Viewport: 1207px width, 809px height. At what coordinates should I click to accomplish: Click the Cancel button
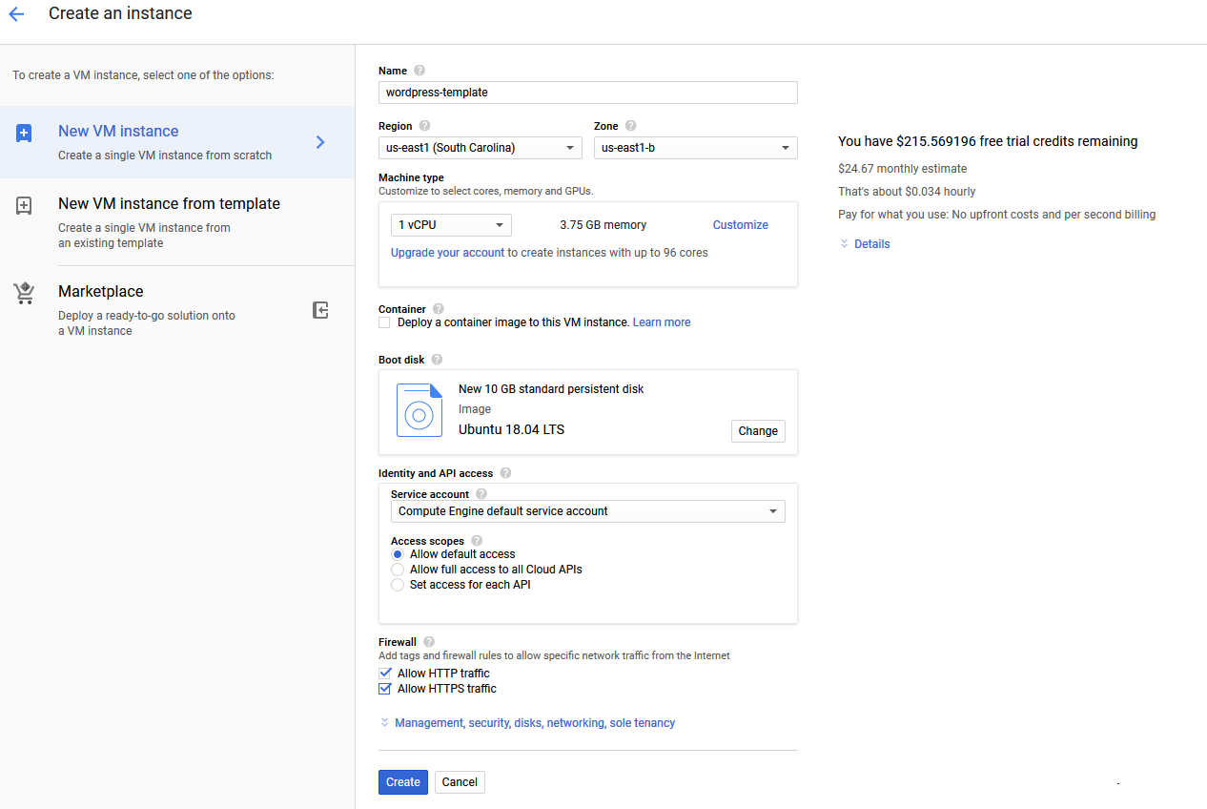coord(460,782)
